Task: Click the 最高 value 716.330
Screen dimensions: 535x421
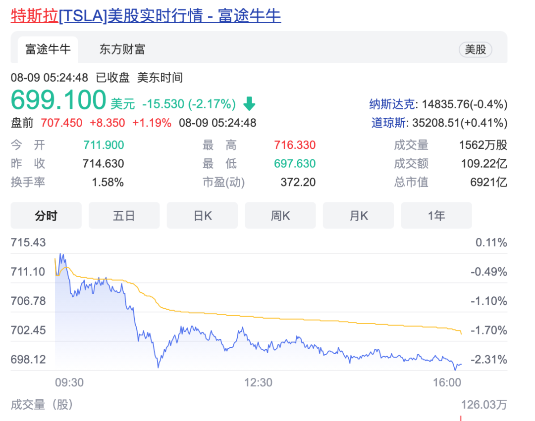Action: coord(295,145)
